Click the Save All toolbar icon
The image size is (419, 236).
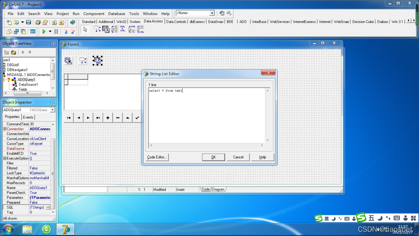coord(38,22)
